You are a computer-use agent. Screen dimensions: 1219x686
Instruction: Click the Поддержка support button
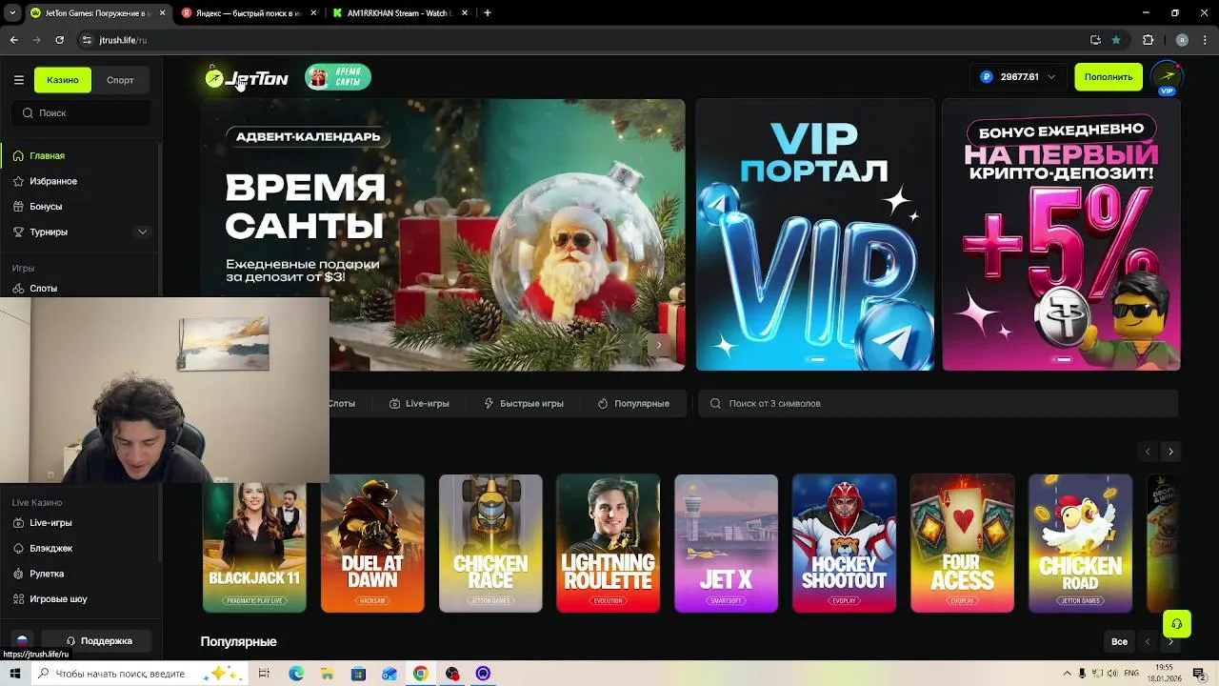pos(98,640)
